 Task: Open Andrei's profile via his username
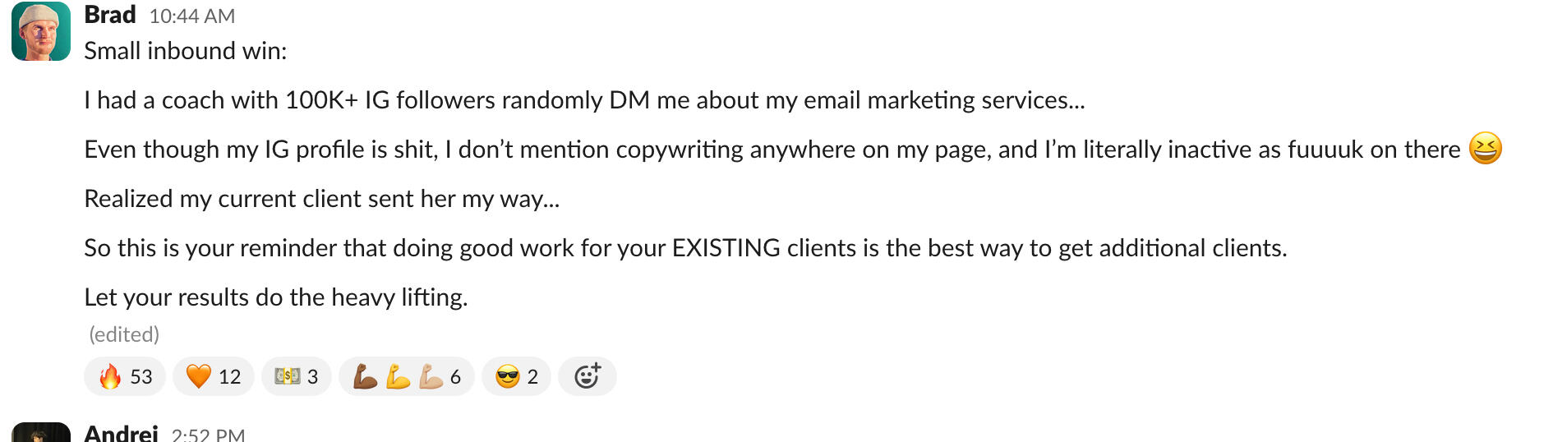121,433
